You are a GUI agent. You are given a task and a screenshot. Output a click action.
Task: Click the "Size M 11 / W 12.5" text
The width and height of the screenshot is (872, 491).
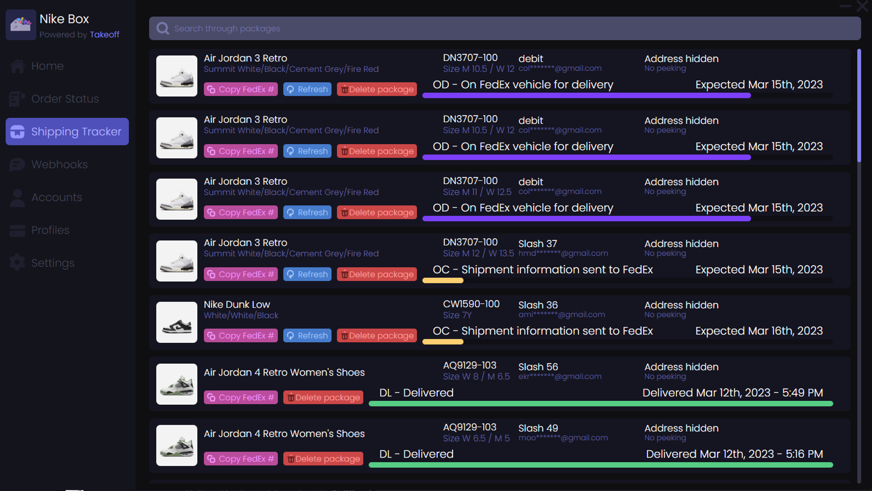477,192
